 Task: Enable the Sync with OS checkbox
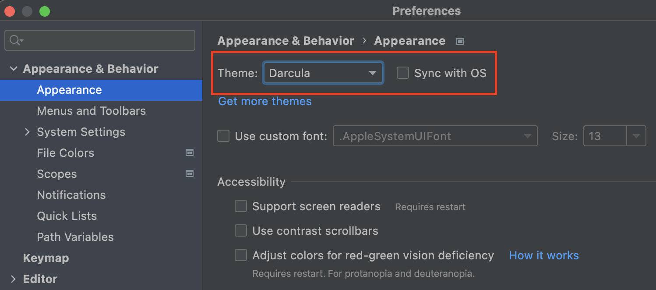click(x=402, y=73)
